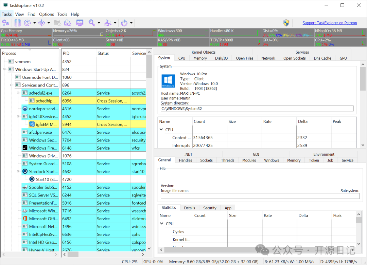Switch to the Network tab

268,58
